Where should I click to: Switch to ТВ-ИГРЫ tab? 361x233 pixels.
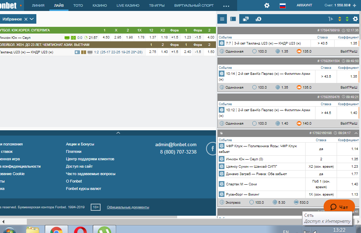point(157,5)
